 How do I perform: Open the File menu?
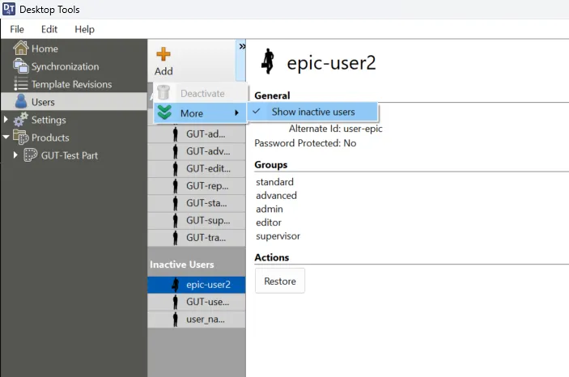(x=17, y=29)
